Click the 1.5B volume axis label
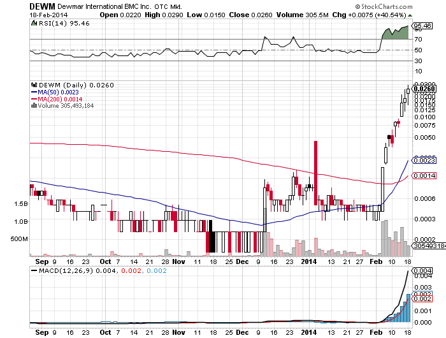The width and height of the screenshot is (446, 338). 21,204
